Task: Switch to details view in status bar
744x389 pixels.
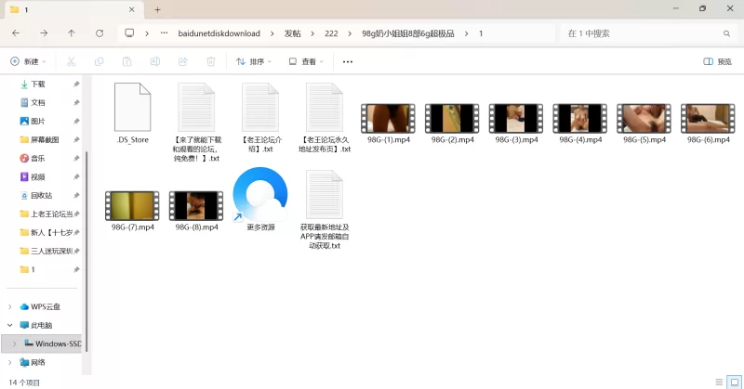Action: click(x=718, y=382)
